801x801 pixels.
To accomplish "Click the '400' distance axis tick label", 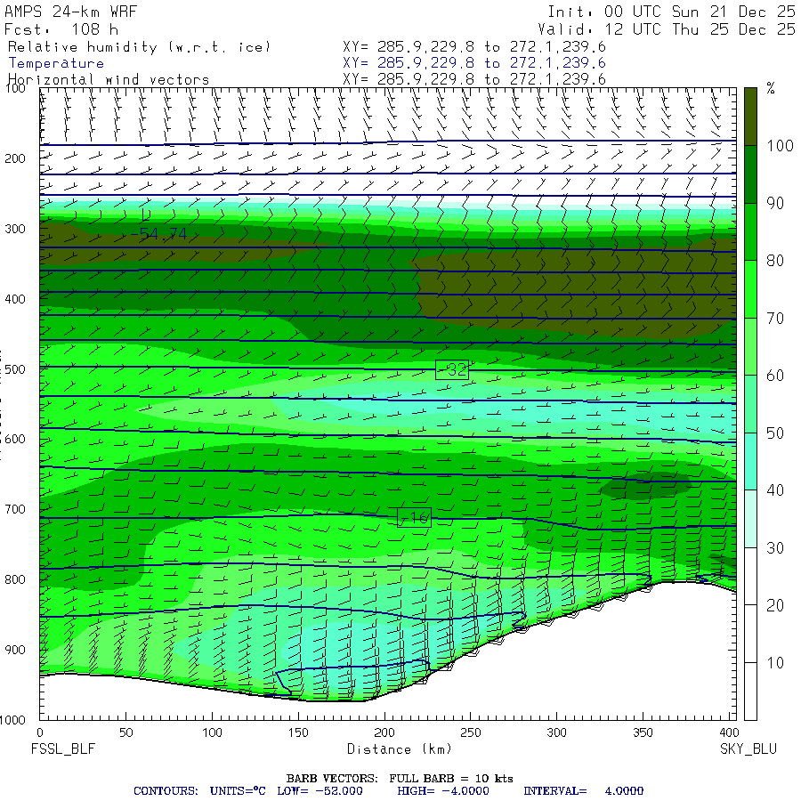I will 728,732.
